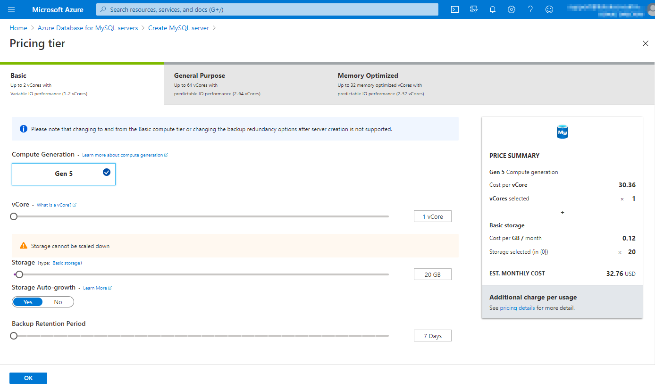Click the Pricing tier page title

point(37,43)
